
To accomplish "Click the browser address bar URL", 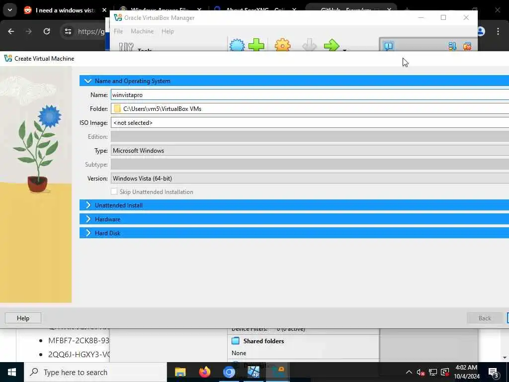I will 91,31.
